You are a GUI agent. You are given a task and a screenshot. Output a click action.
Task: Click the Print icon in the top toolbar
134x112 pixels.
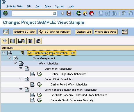click(x=101, y=13)
